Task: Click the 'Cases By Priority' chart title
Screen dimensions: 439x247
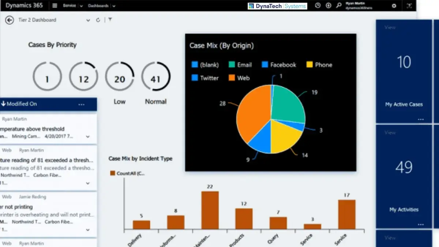Action: pyautogui.click(x=53, y=45)
